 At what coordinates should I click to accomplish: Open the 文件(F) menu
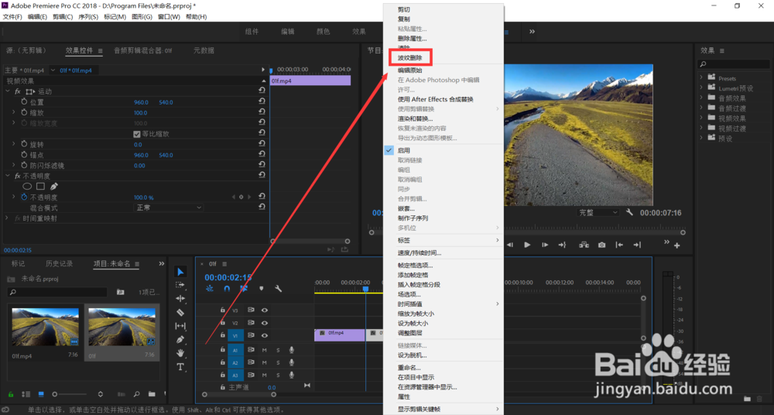pyautogui.click(x=12, y=17)
